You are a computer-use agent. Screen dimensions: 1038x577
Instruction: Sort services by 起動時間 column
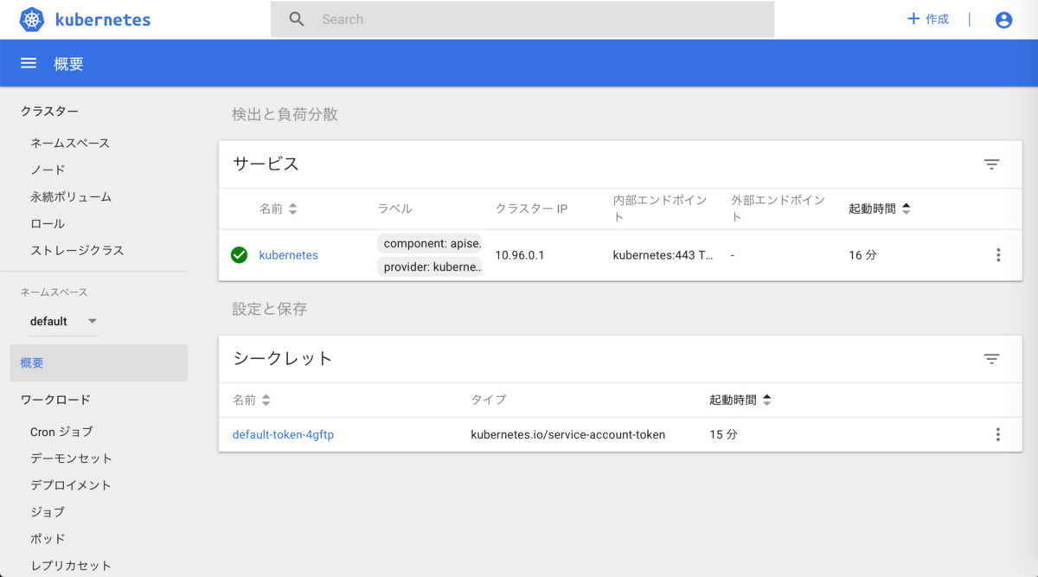(x=880, y=208)
